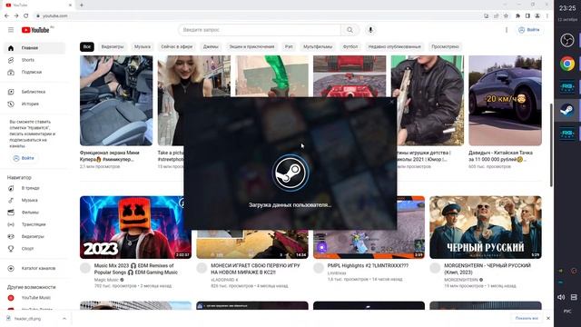The height and width of the screenshot is (327, 581).
Task: Select the Джемы filter chip
Action: [211, 46]
